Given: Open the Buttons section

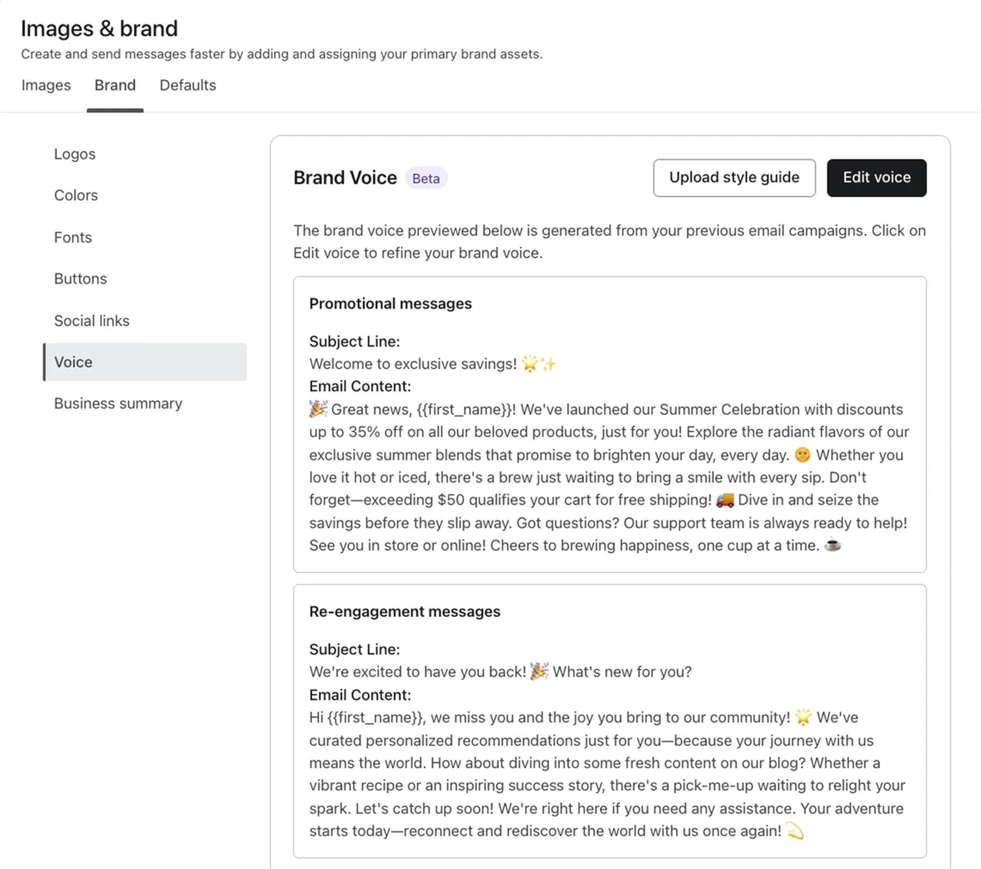Looking at the screenshot, I should [x=80, y=279].
